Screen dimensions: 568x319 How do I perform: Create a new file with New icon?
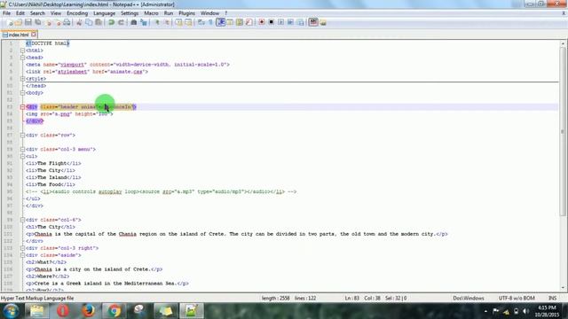tap(10, 22)
